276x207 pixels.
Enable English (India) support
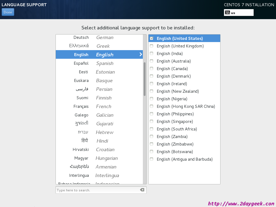coord(151,53)
